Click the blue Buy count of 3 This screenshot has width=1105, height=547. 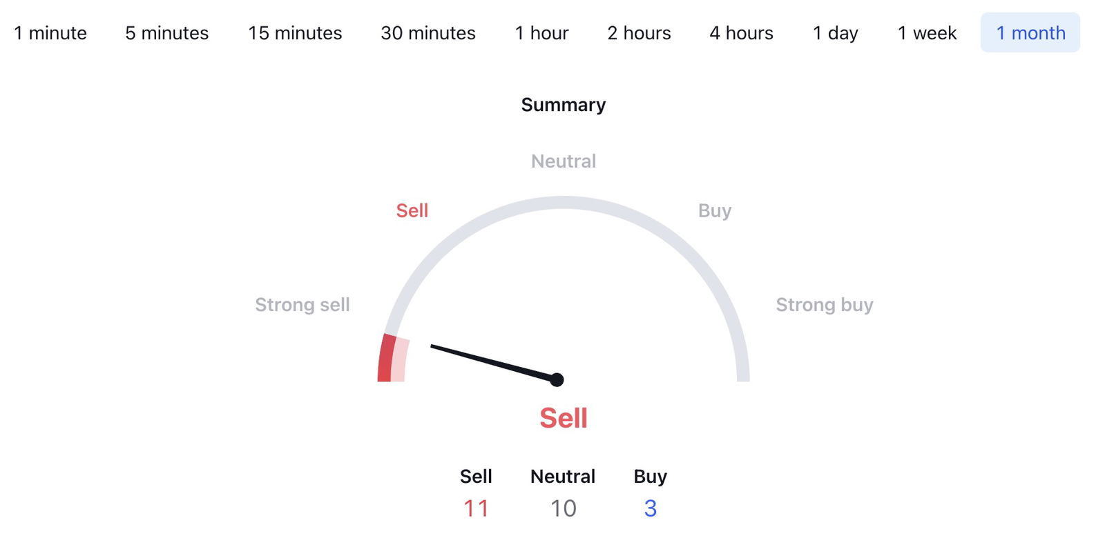pyautogui.click(x=651, y=508)
